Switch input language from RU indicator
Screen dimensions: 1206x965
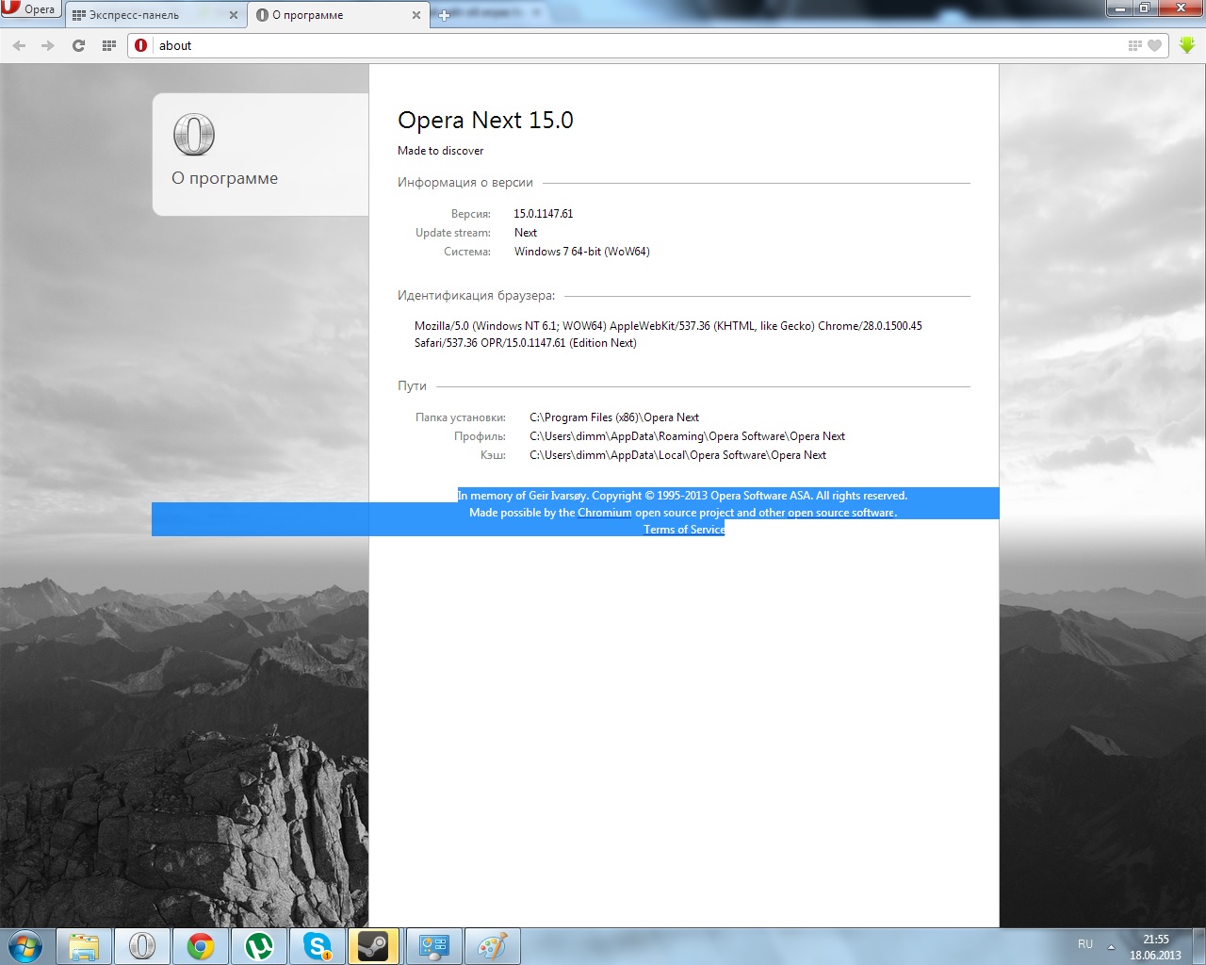[x=1085, y=944]
